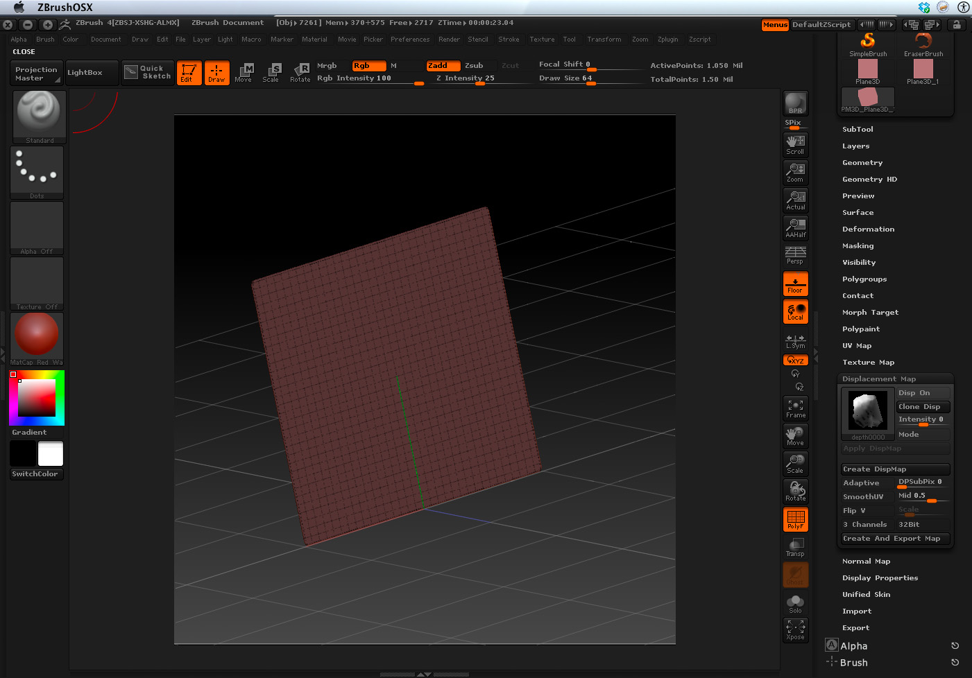Activate the Xpose icon

click(795, 629)
